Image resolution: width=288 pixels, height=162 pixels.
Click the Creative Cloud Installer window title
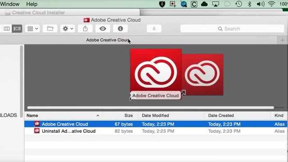[38, 13]
